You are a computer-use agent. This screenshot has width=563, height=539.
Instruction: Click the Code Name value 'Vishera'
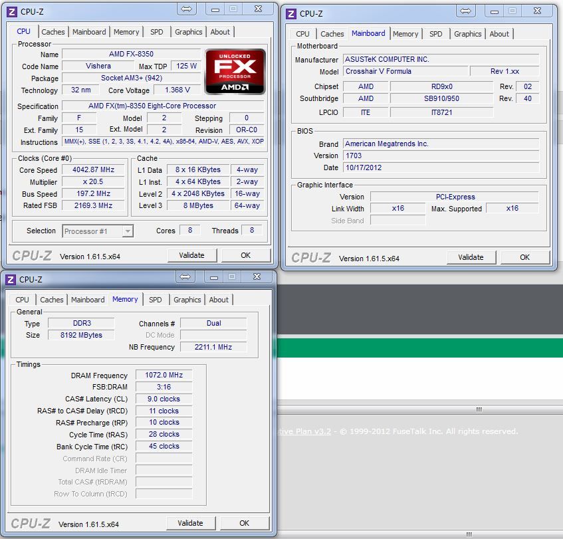coord(98,66)
